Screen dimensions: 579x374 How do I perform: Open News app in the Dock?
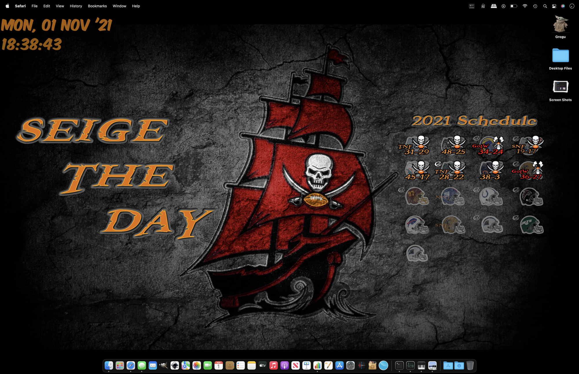pyautogui.click(x=296, y=365)
